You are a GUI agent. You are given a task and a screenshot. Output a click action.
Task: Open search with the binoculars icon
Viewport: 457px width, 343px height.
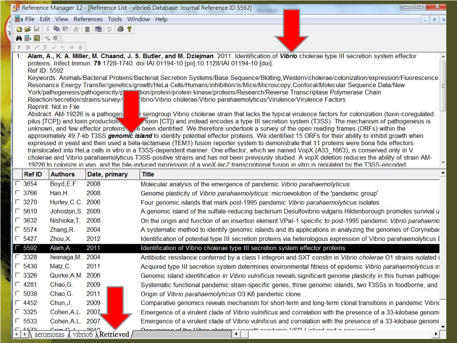coord(19,38)
